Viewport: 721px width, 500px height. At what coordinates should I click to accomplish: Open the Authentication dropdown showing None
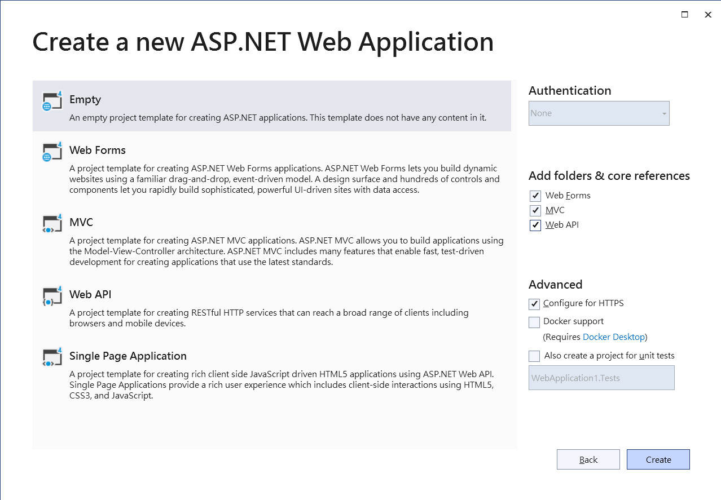pyautogui.click(x=599, y=113)
